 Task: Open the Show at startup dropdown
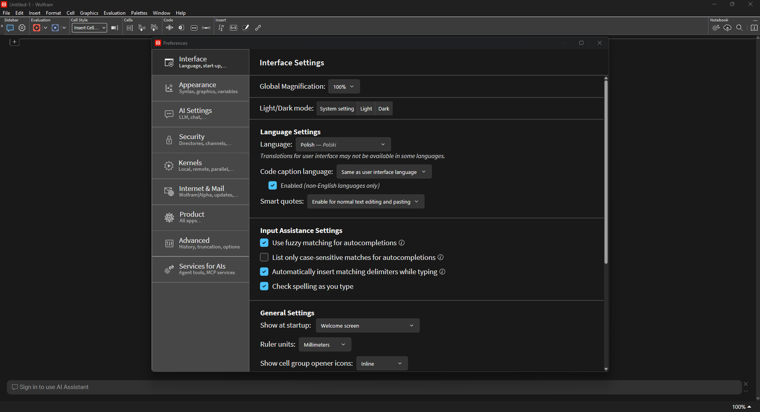tap(368, 326)
